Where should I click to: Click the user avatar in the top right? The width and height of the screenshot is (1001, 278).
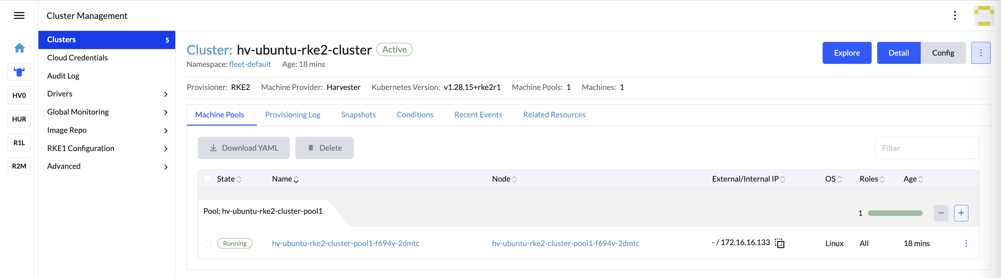tap(984, 16)
